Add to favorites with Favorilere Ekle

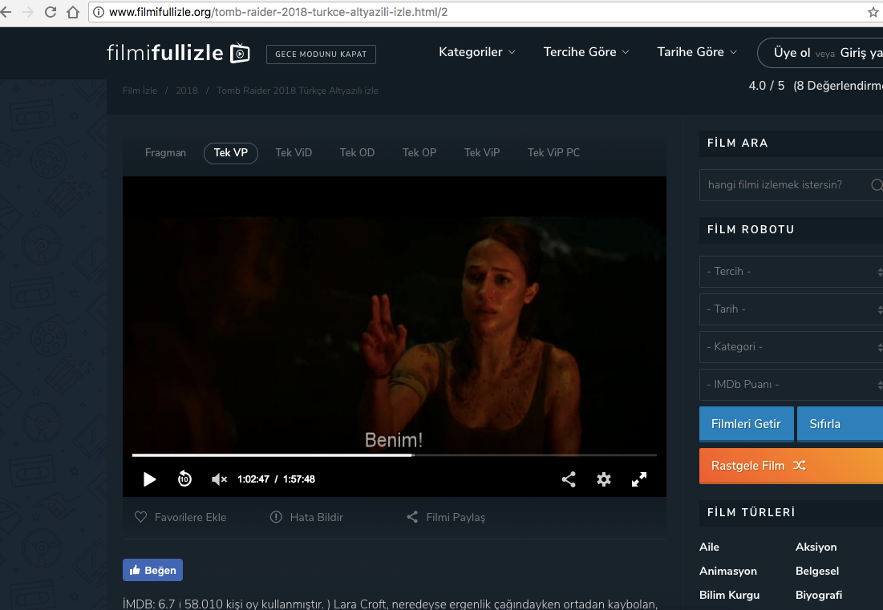tap(180, 517)
